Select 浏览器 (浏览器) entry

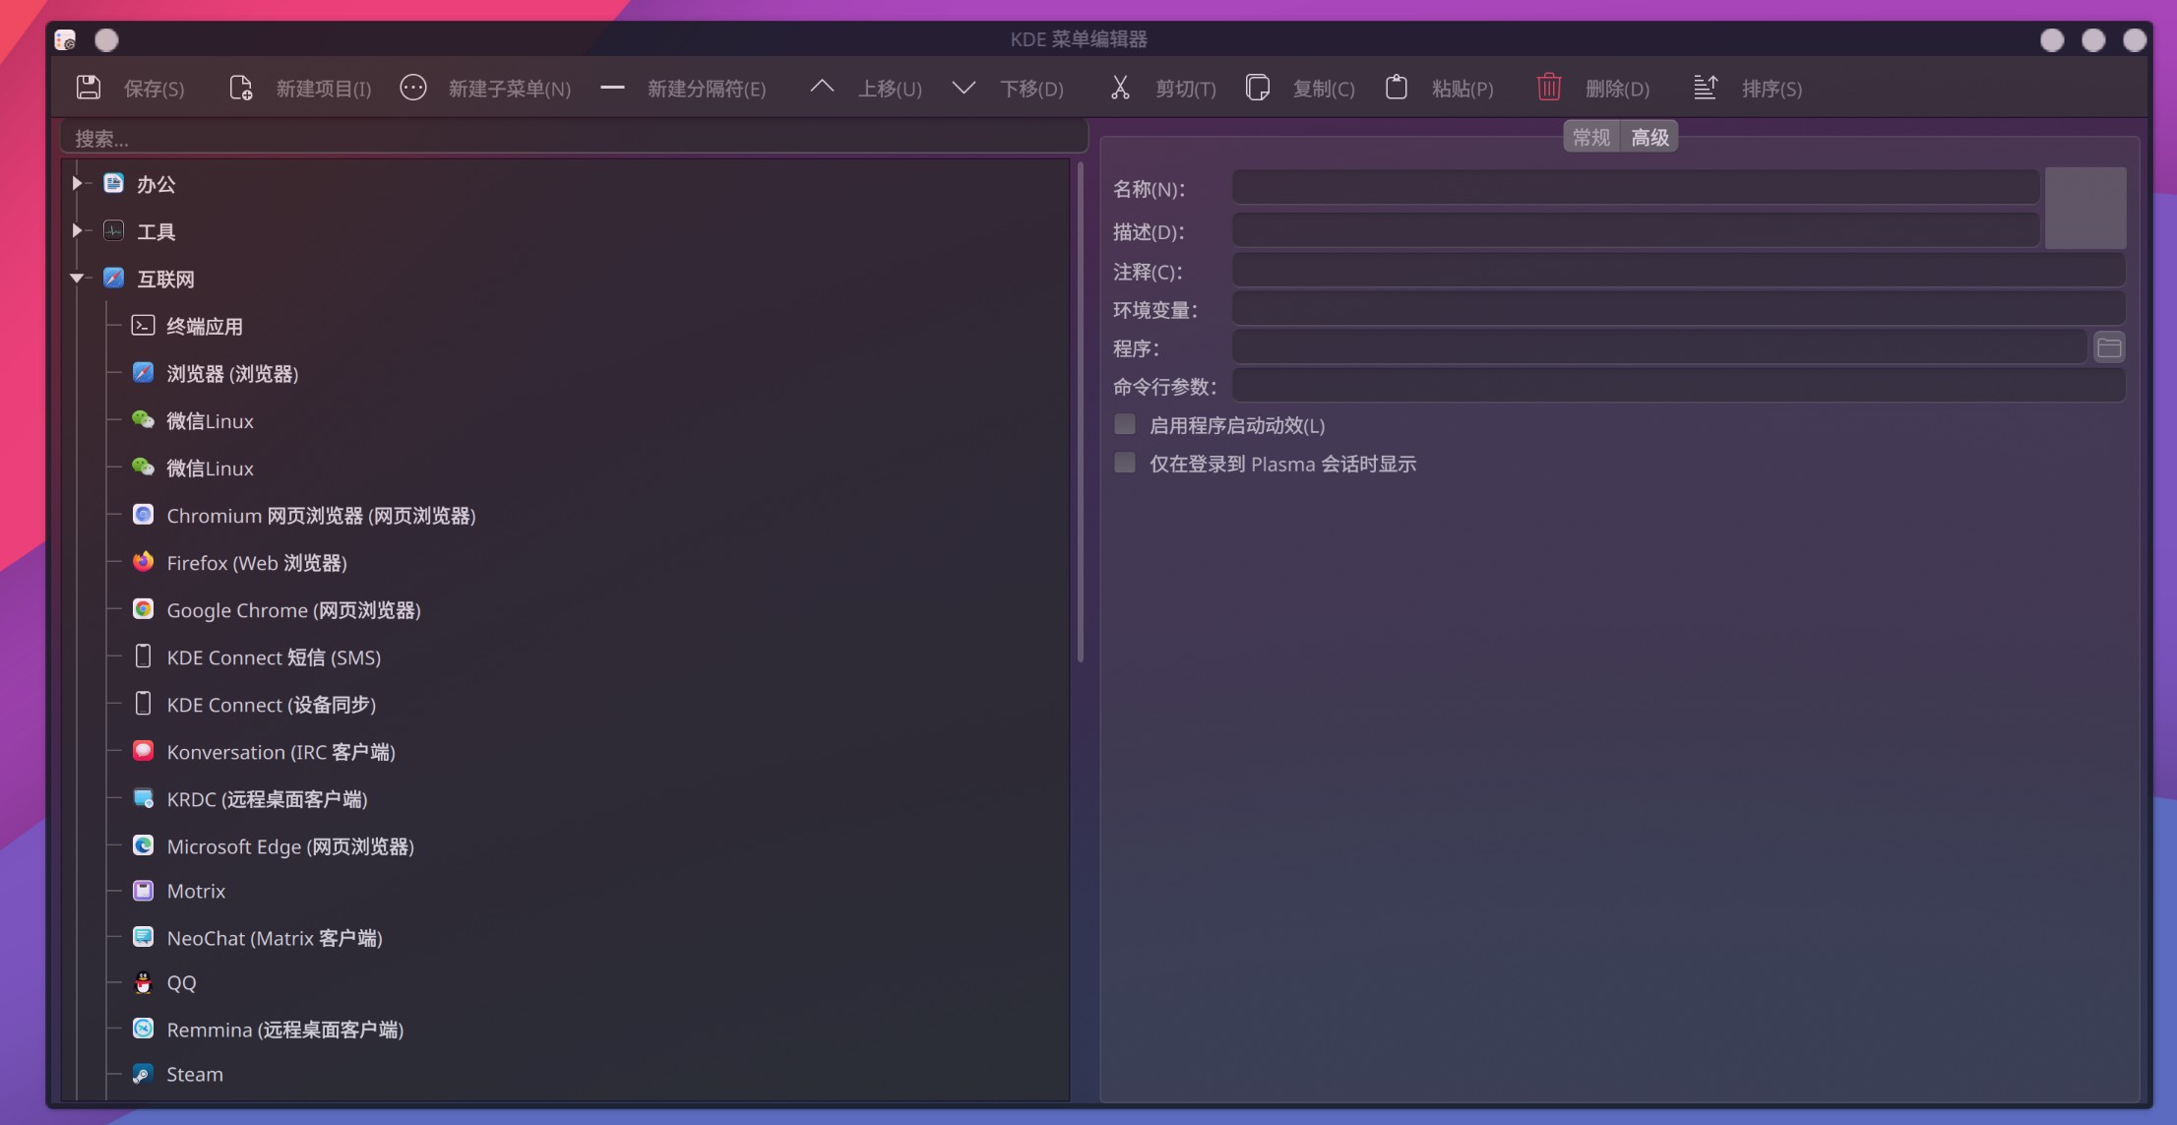tap(232, 373)
